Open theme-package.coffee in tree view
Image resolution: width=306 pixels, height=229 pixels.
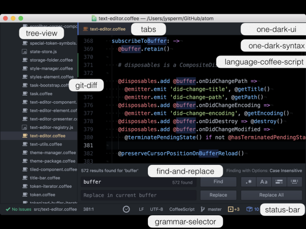(x=53, y=161)
